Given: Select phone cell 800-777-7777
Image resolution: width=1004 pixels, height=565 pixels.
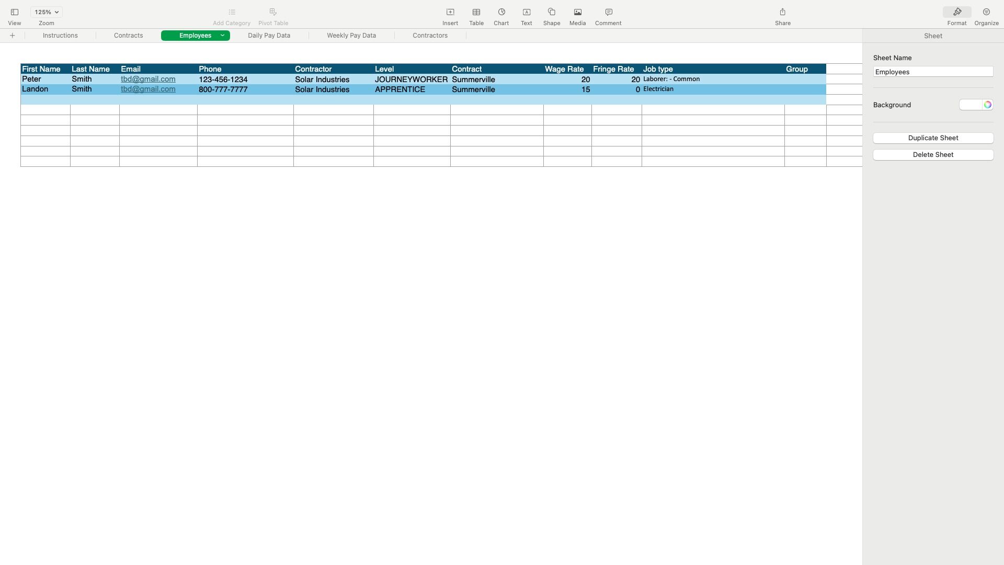Looking at the screenshot, I should 245,89.
